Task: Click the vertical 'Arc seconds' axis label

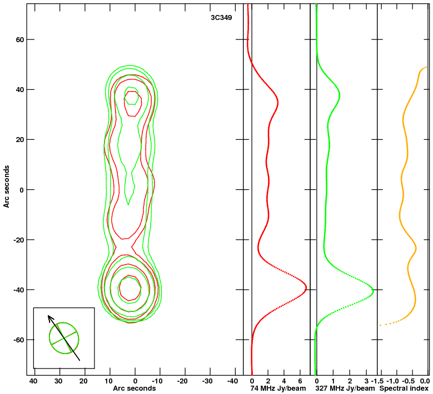Action: point(6,186)
